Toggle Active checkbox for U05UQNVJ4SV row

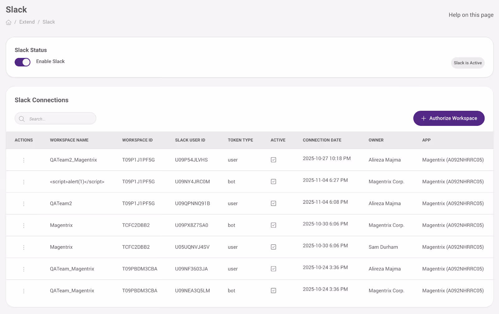(274, 247)
